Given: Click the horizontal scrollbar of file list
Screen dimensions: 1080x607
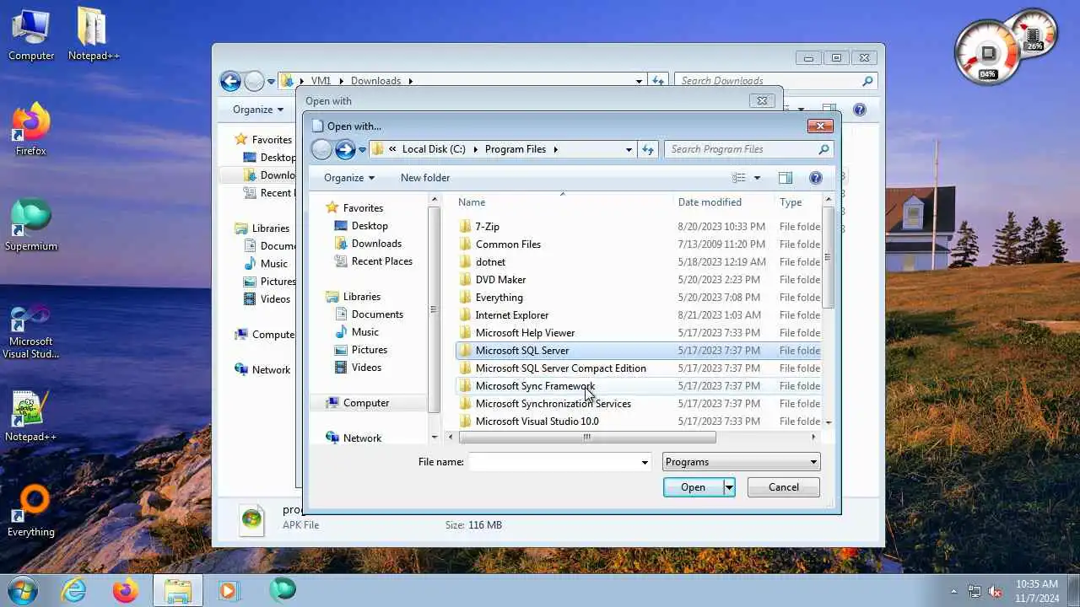Looking at the screenshot, I should [587, 438].
